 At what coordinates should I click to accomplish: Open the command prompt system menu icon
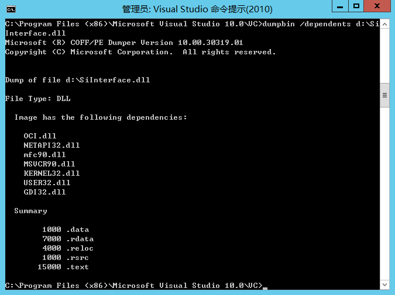pos(11,9)
